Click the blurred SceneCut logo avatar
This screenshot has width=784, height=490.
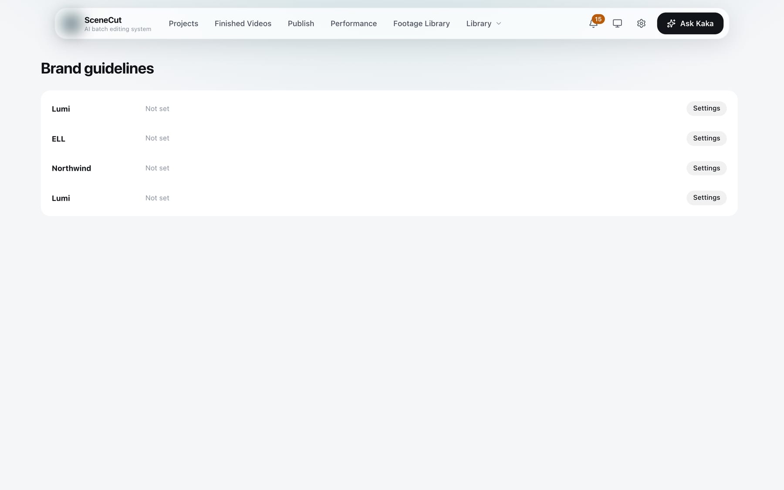pyautogui.click(x=71, y=24)
